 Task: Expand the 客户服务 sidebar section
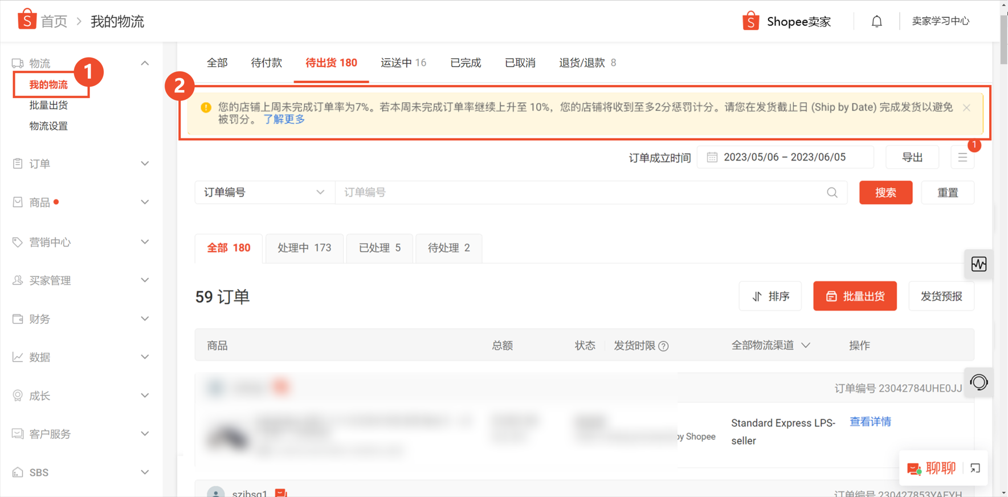coord(145,434)
